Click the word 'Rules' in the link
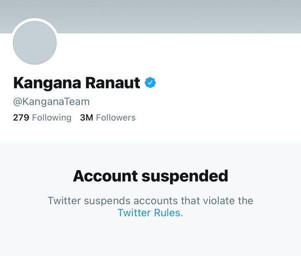This screenshot has width=301, height=256. point(168,212)
